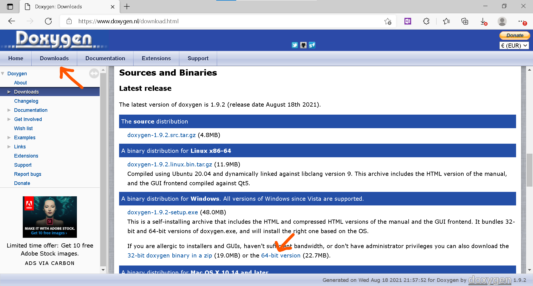Image resolution: width=533 pixels, height=286 pixels.
Task: Click the Adobe Stock ad image
Action: (50, 217)
